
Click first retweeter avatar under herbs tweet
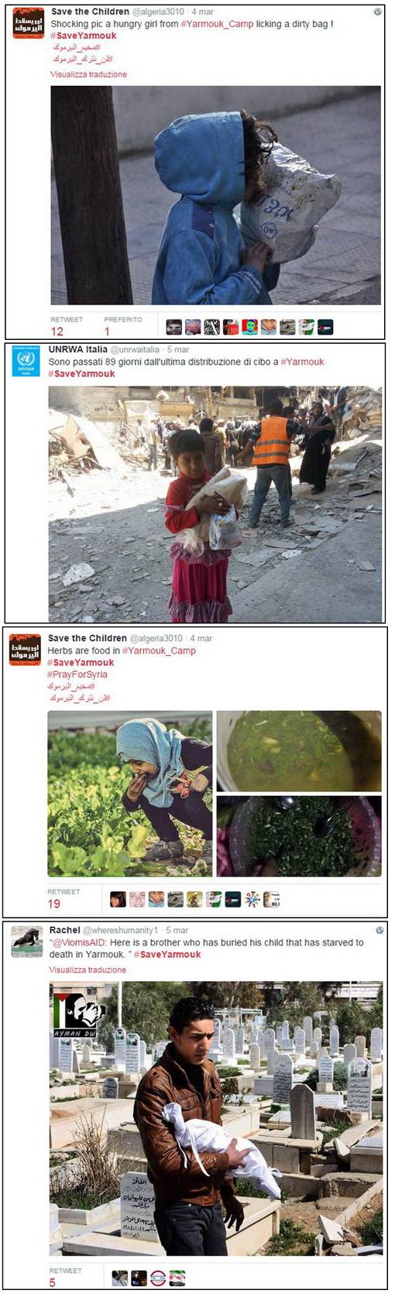(118, 899)
